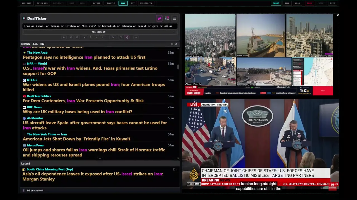Image resolution: width=357 pixels, height=200 pixels.
Task: Click the YouTube subscribe icon on Pentagon video
Action: click(332, 186)
